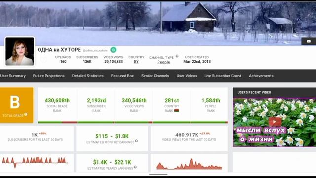The width and height of the screenshot is (316, 178).
Task: Click the BY country link
Action: (x=136, y=62)
